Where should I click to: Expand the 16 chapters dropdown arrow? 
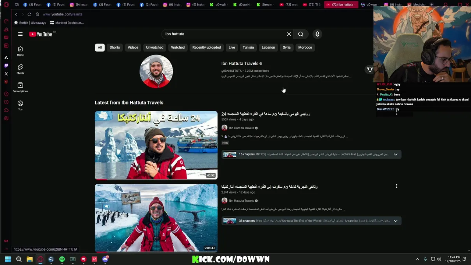(396, 154)
